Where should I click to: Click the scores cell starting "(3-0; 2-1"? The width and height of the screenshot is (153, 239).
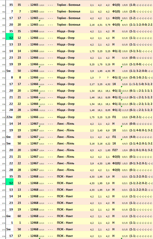click(141, 117)
